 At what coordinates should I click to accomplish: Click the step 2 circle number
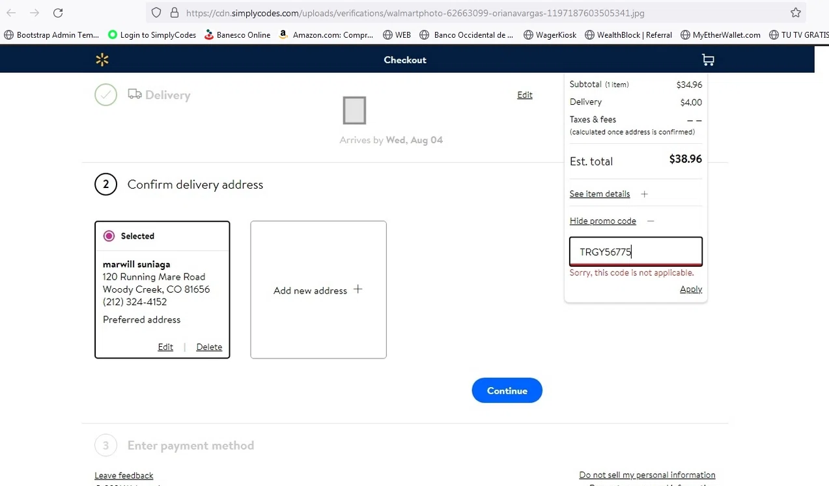(x=105, y=185)
